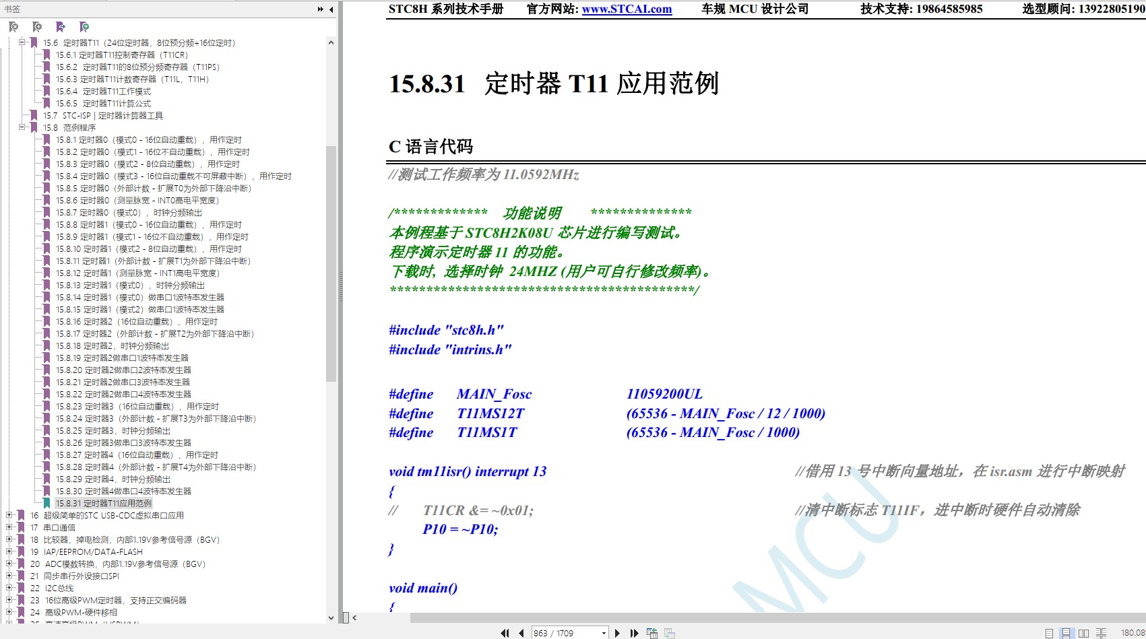The image size is (1146, 639).
Task: Select continuous page scrolling layout
Action: (x=1067, y=633)
